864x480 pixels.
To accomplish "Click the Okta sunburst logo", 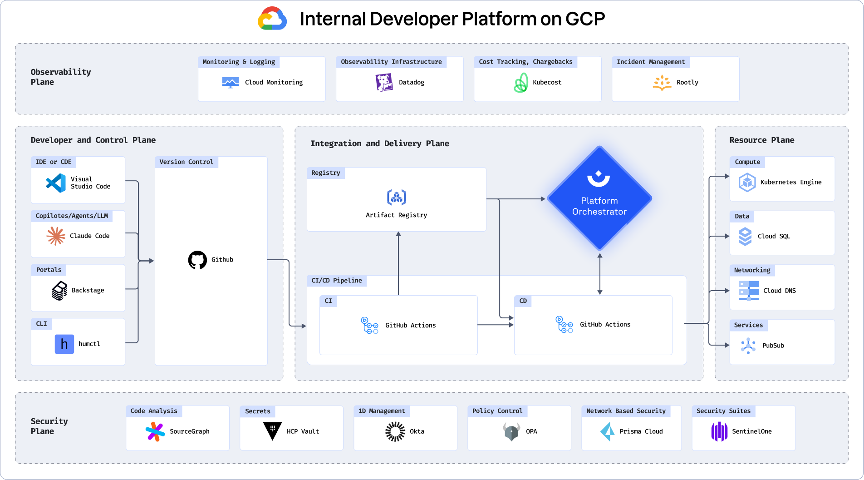I will (395, 431).
